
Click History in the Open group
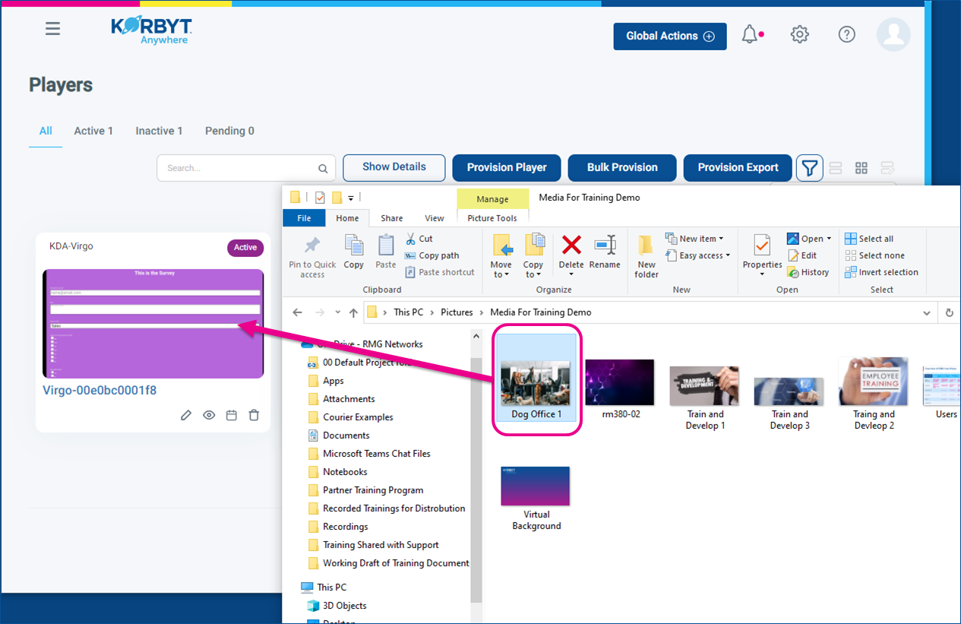[808, 272]
